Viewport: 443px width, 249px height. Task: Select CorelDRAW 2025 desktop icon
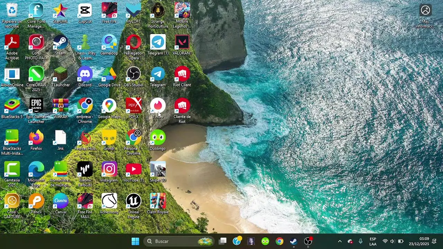coord(36,79)
